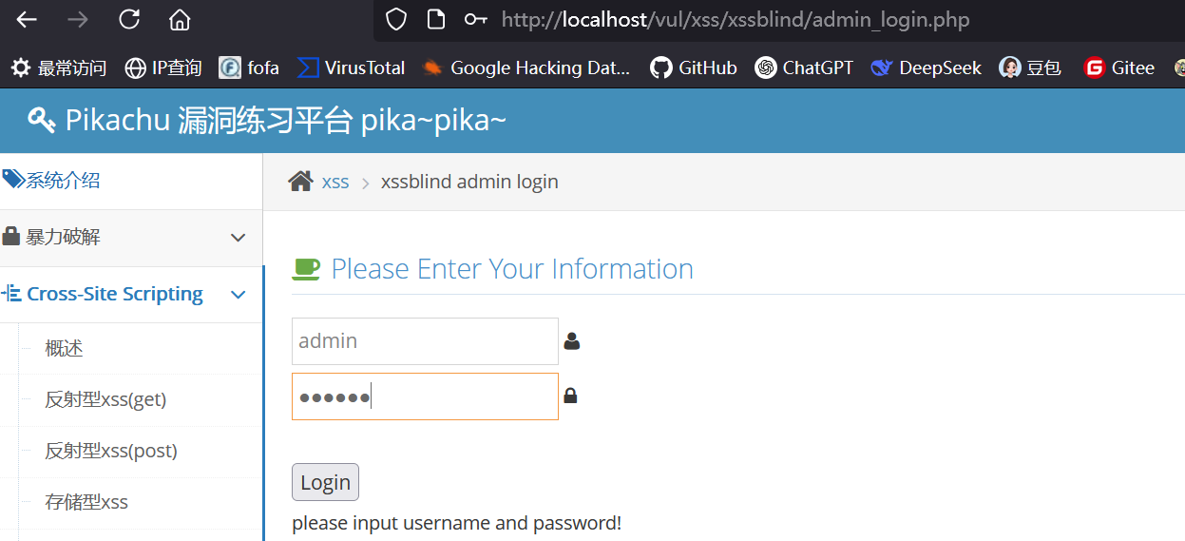Select 存储型xss menu item
The height and width of the screenshot is (541, 1185).
click(86, 502)
